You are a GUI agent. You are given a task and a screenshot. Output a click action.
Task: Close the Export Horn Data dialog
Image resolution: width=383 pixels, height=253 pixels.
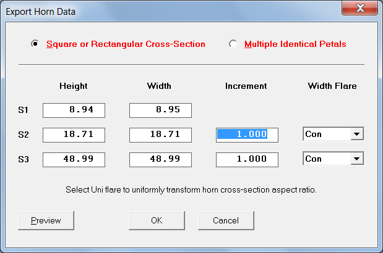coord(359,8)
